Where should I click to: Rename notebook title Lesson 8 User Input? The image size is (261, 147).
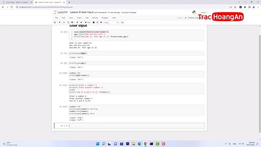coord(82,12)
